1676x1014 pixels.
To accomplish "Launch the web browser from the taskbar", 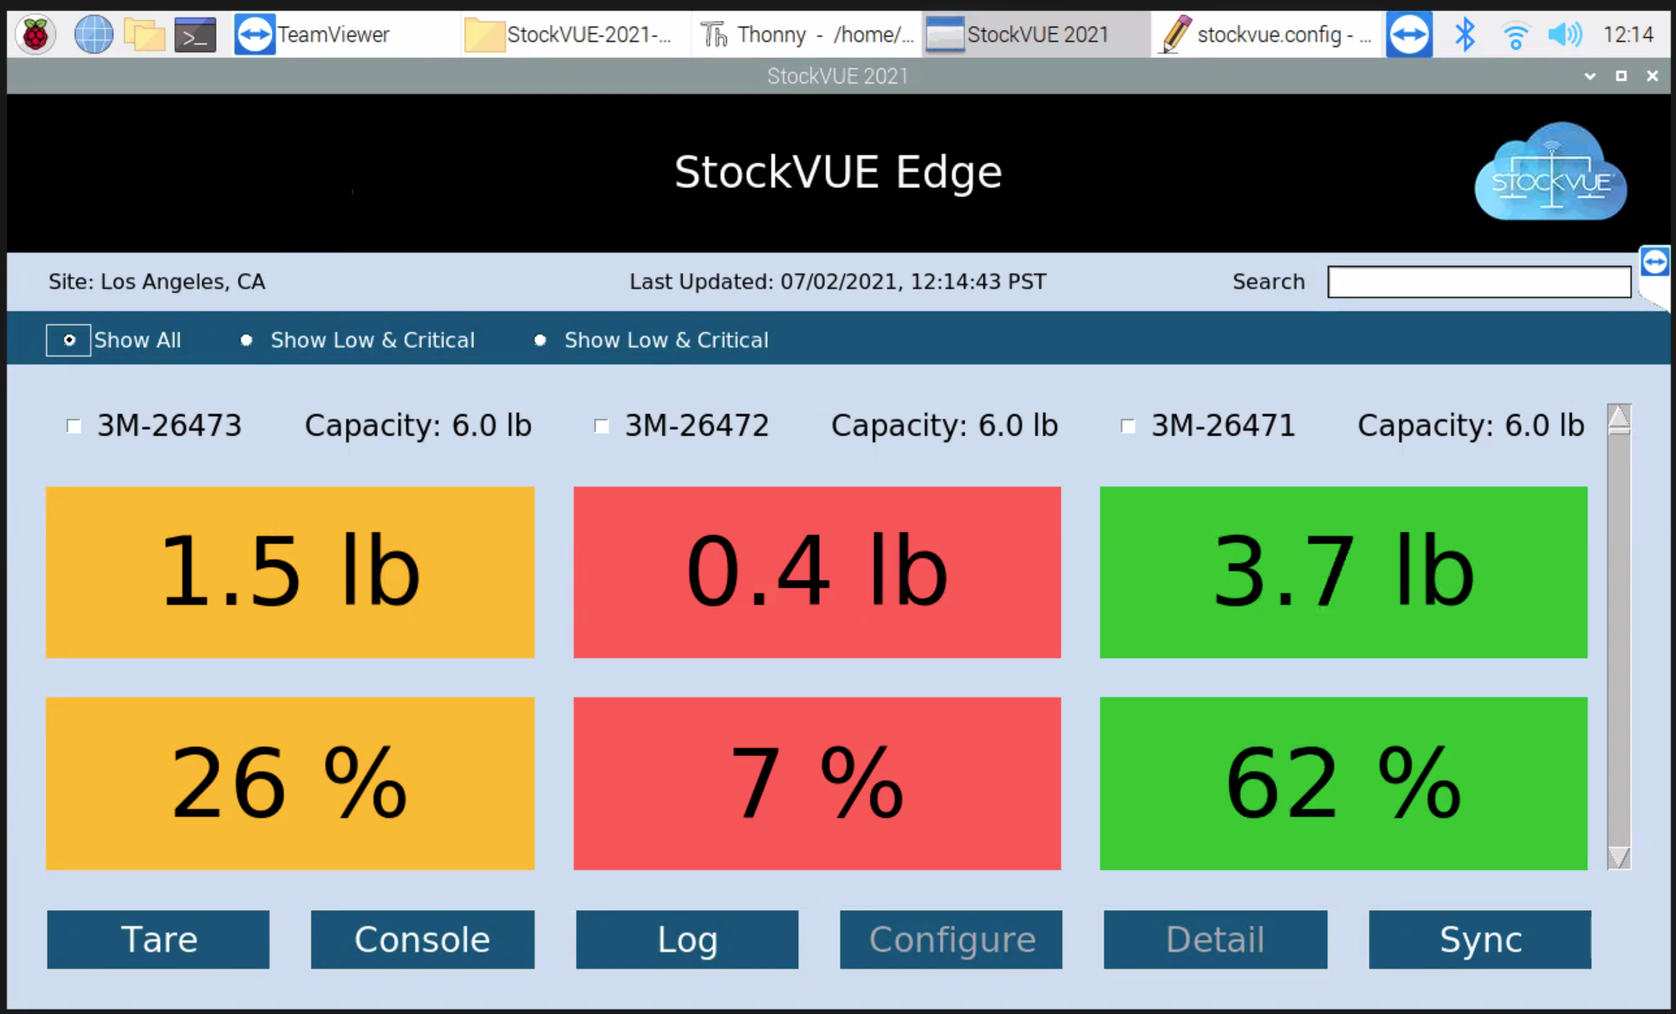I will coord(93,34).
